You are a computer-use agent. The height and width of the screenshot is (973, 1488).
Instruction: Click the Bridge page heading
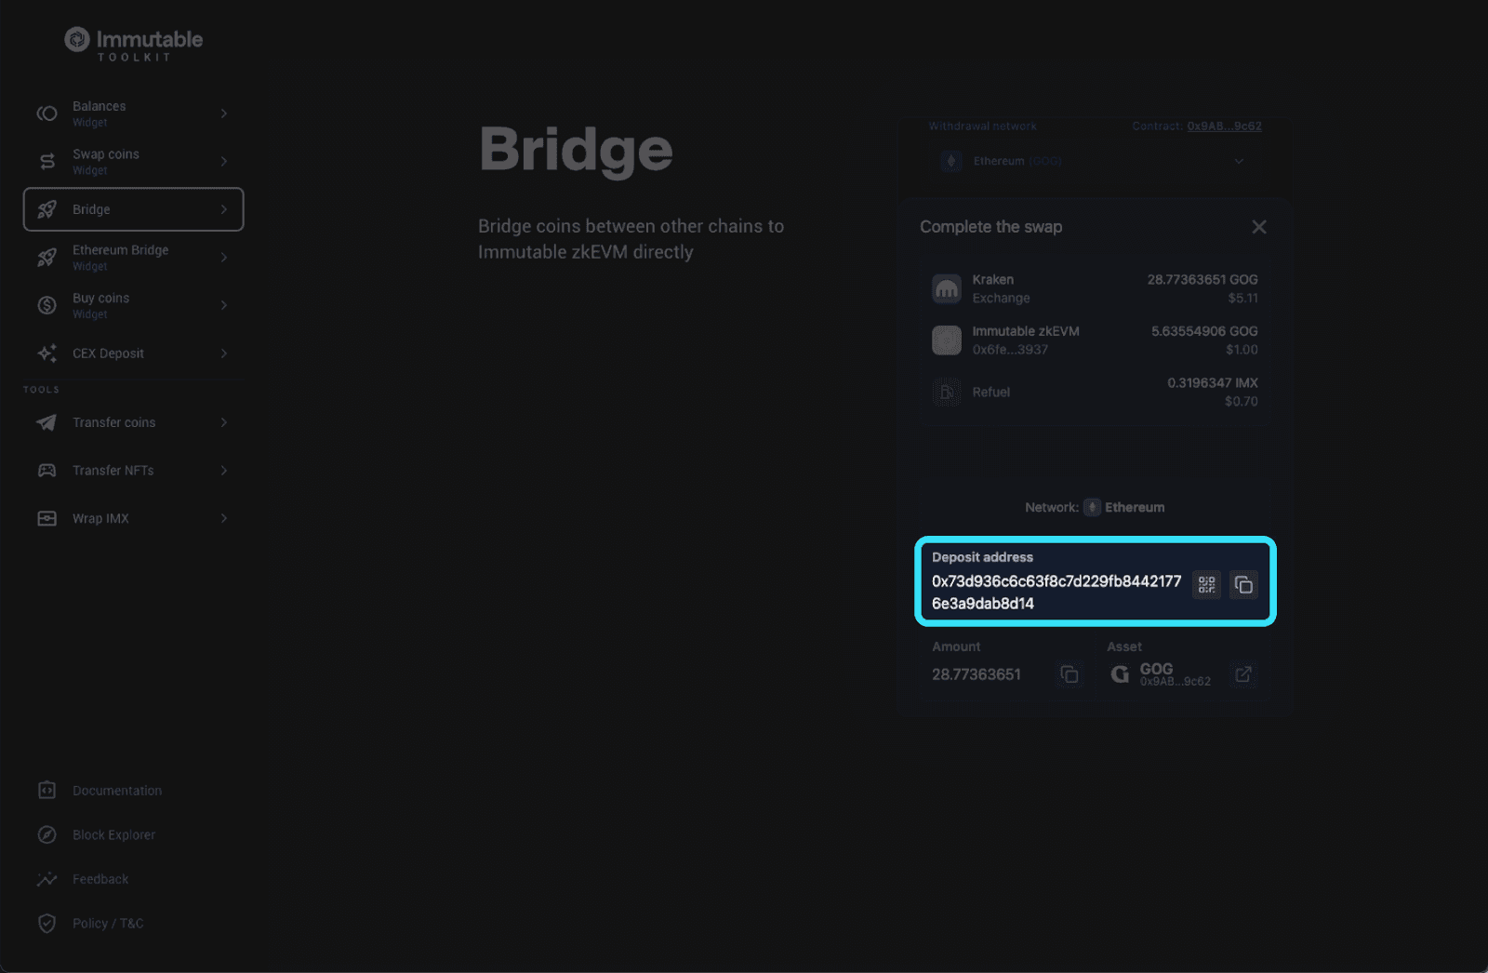pos(576,151)
